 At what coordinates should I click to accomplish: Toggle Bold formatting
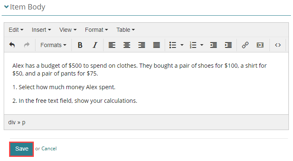(x=80, y=45)
